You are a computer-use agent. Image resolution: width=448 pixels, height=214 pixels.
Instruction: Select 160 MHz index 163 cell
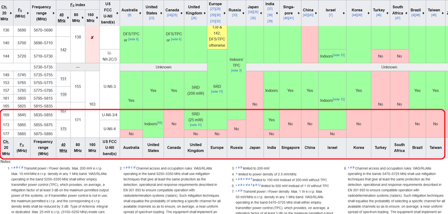pyautogui.click(x=92, y=105)
